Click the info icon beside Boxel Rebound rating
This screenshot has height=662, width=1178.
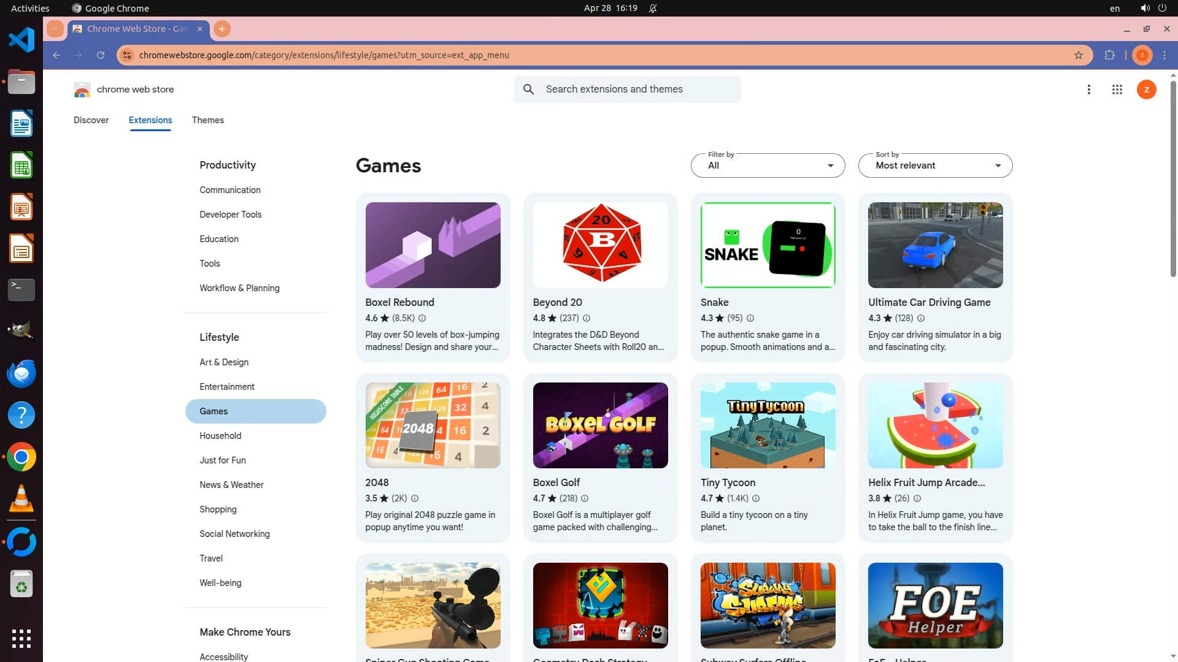coord(422,318)
